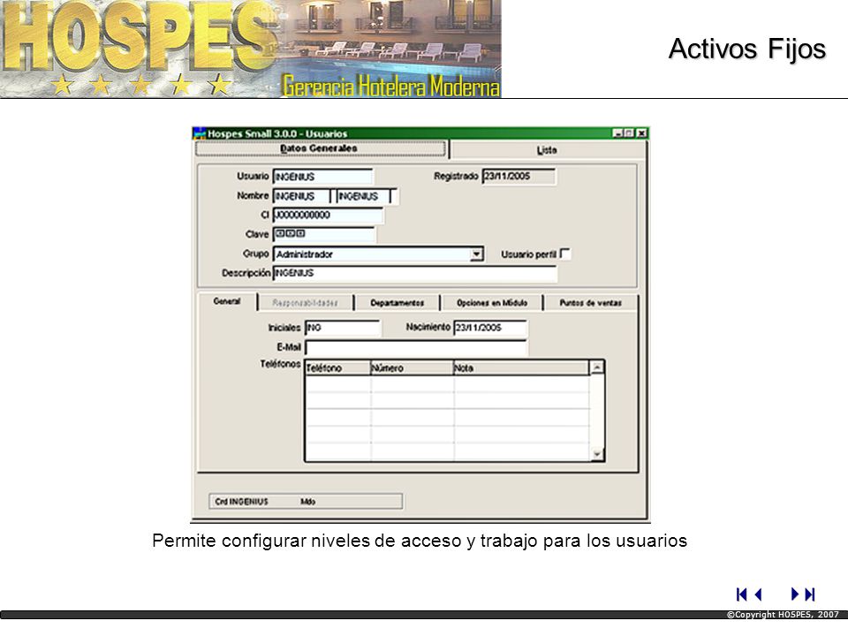Image resolution: width=848 pixels, height=636 pixels.
Task: Go to previous slide arrow
Action: coord(758,594)
